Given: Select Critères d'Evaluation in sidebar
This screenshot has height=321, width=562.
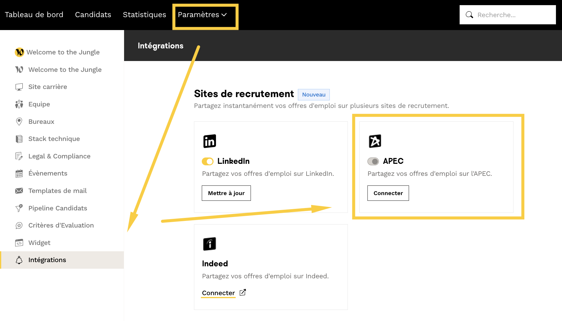Looking at the screenshot, I should click(x=61, y=225).
